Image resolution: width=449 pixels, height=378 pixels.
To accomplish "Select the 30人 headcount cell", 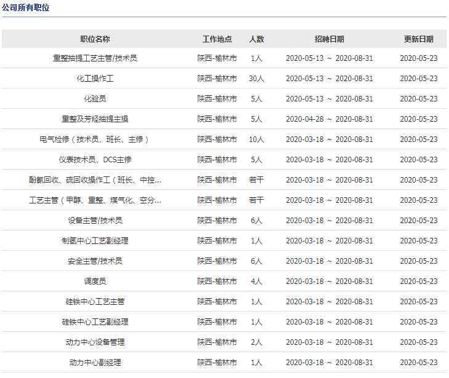I will click(x=257, y=79).
